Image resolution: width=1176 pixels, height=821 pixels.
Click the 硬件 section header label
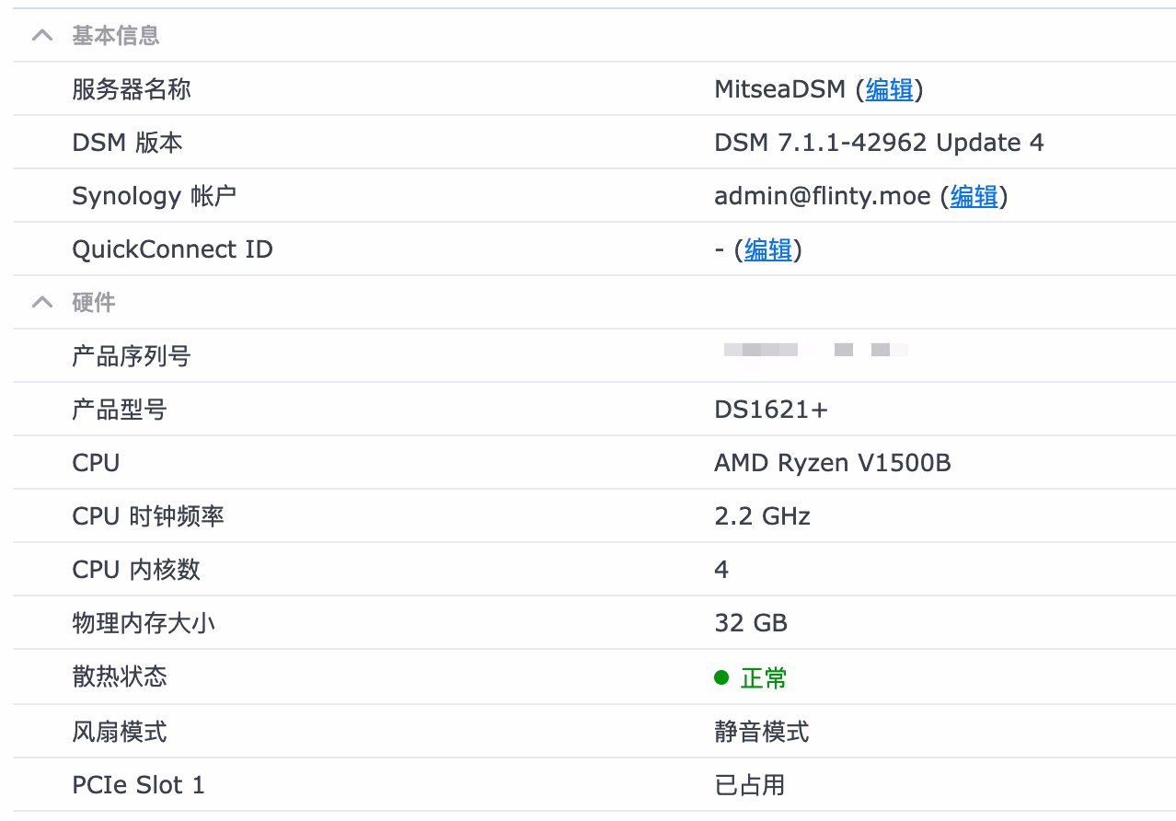(x=94, y=302)
